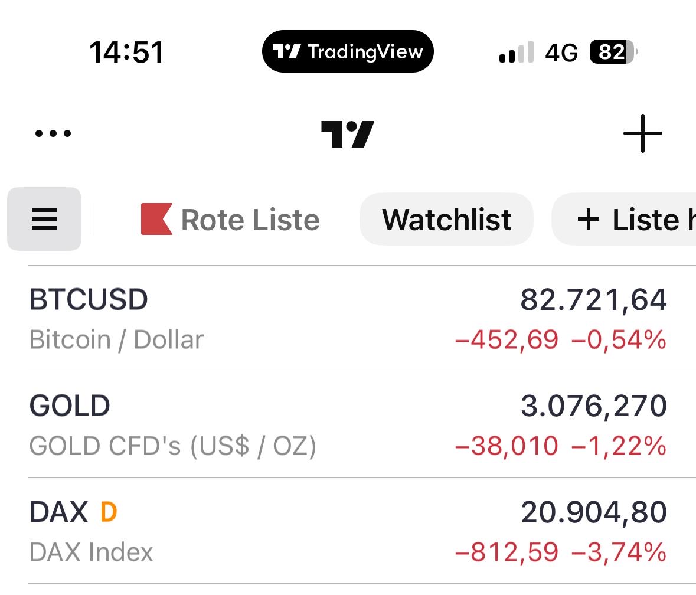Tap the TradingView logo in header
The width and height of the screenshot is (696, 595).
tap(348, 134)
